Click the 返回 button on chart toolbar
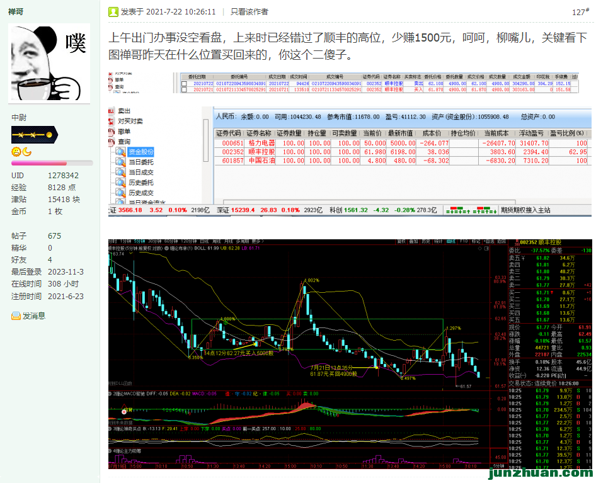596x483 pixels. pos(501,242)
